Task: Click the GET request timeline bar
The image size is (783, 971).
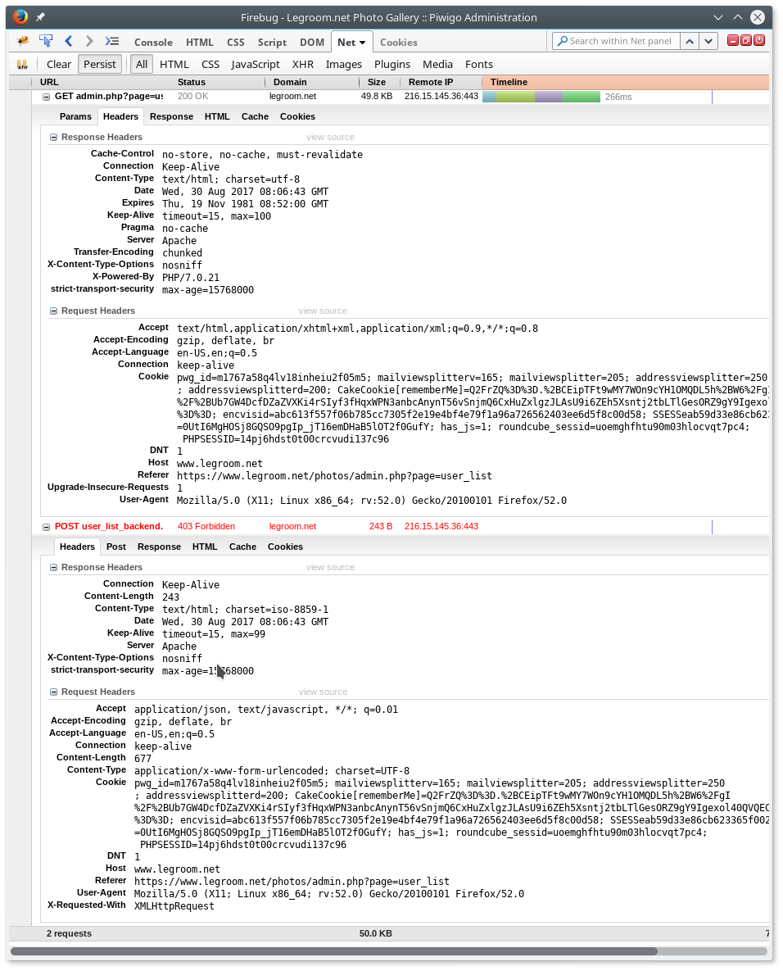Action: tap(541, 97)
